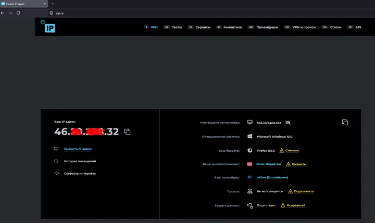Go back with browser back arrow

(x=3, y=13)
